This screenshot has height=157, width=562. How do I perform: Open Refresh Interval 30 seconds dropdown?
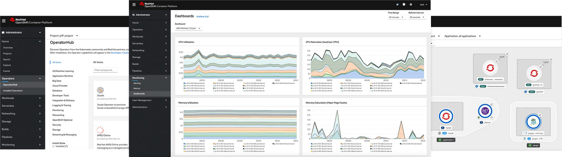[417, 17]
